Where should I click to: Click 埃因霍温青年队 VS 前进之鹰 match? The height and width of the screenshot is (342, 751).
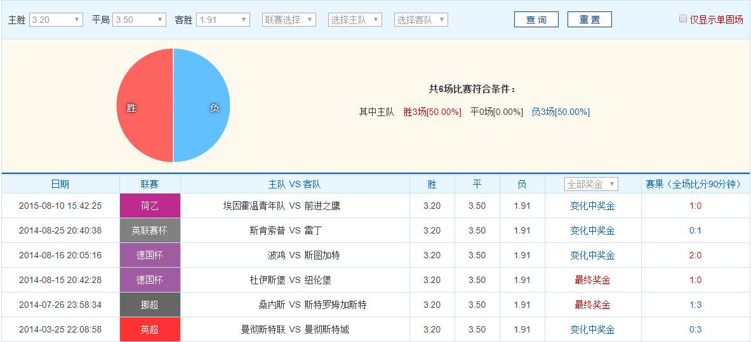[x=282, y=206]
